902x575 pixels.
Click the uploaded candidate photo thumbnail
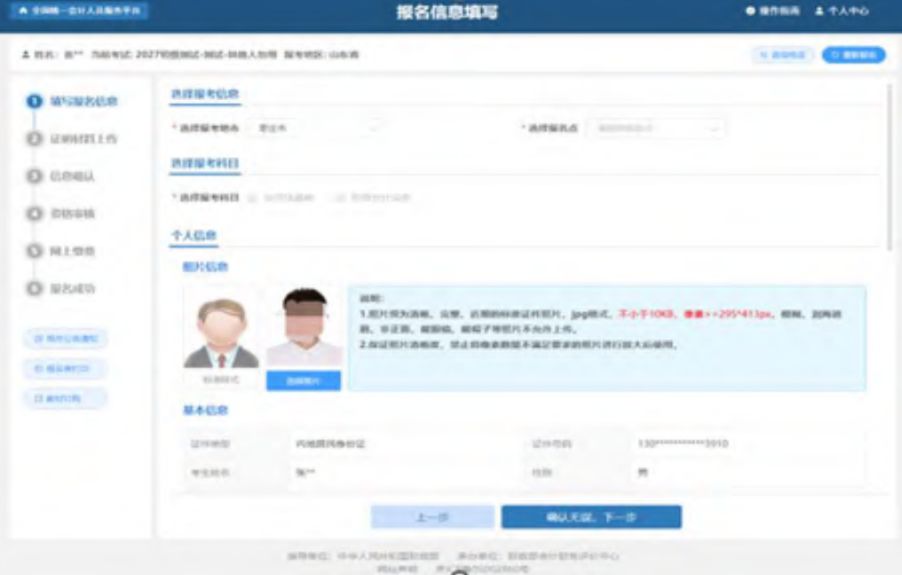point(304,327)
